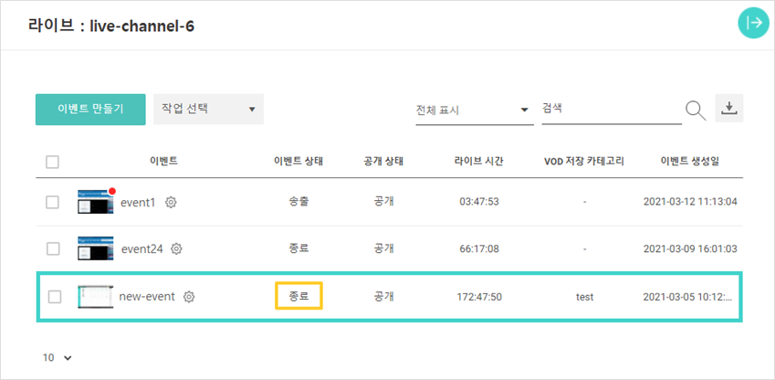
Task: Open the new-event event name link
Action: [147, 297]
